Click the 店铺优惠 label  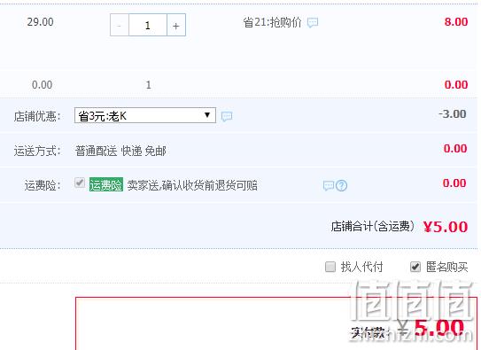[37, 116]
